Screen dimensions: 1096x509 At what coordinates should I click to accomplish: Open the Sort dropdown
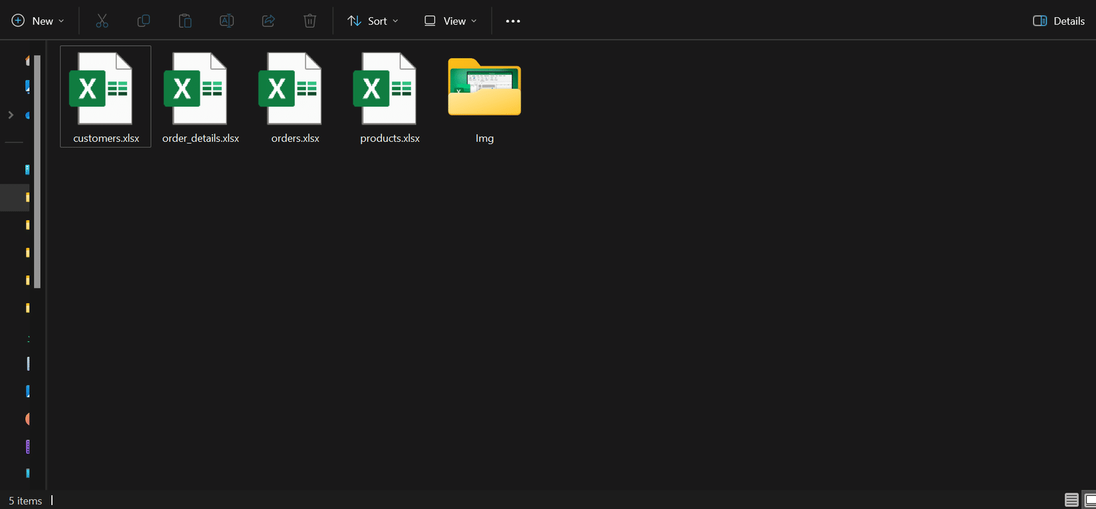[x=373, y=21]
